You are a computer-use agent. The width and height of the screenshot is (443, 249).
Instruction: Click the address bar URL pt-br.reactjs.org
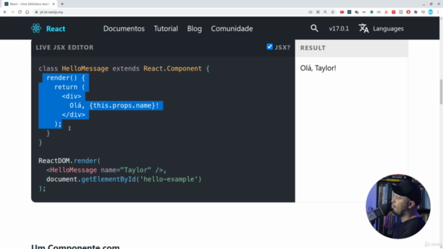point(51,12)
